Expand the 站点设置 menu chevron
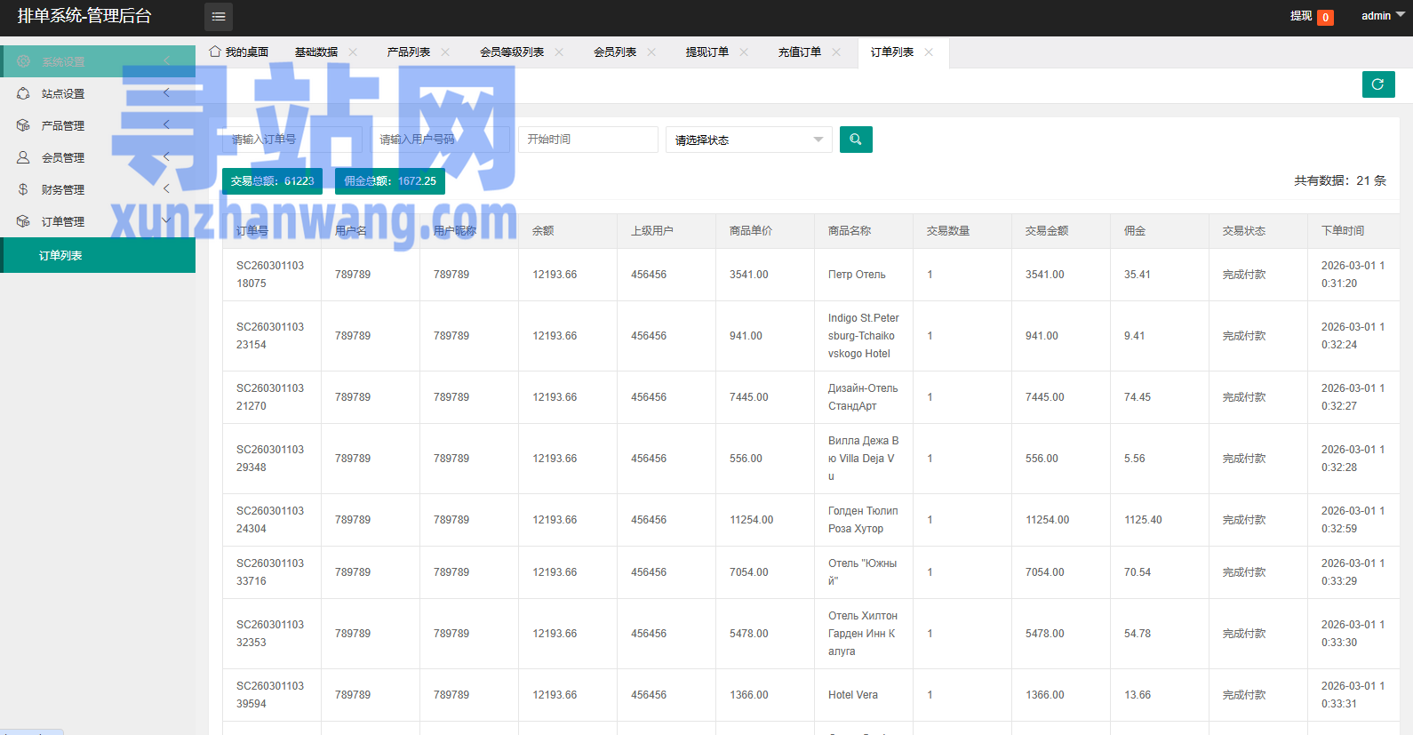 (166, 92)
